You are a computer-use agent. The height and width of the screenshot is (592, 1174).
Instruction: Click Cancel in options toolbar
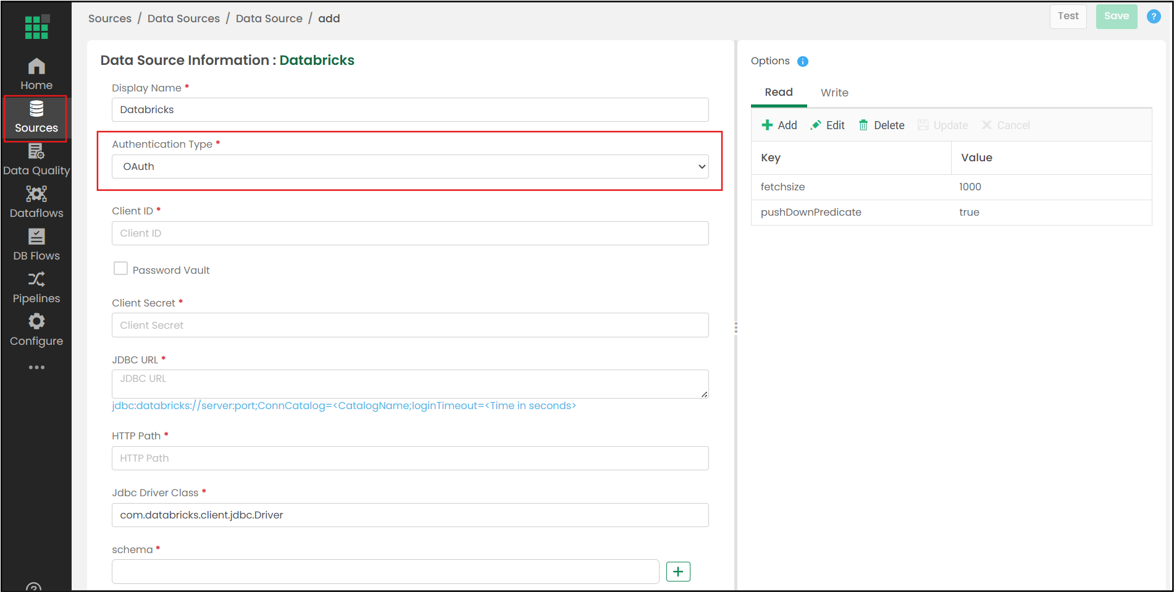tap(1005, 125)
